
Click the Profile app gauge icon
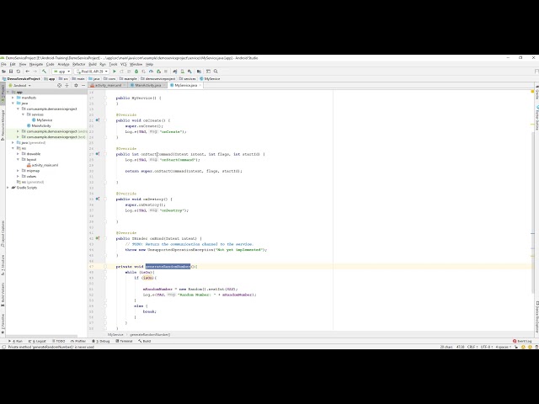click(x=151, y=72)
